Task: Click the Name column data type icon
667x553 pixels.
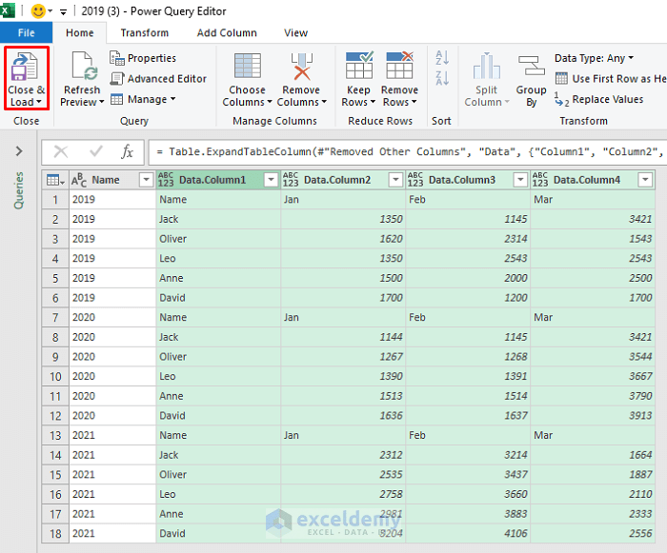Action: (79, 180)
